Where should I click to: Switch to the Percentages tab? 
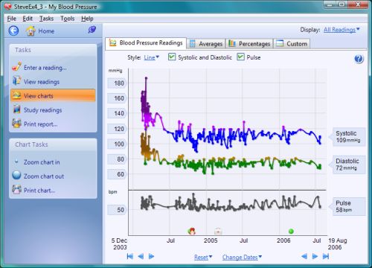click(x=249, y=44)
